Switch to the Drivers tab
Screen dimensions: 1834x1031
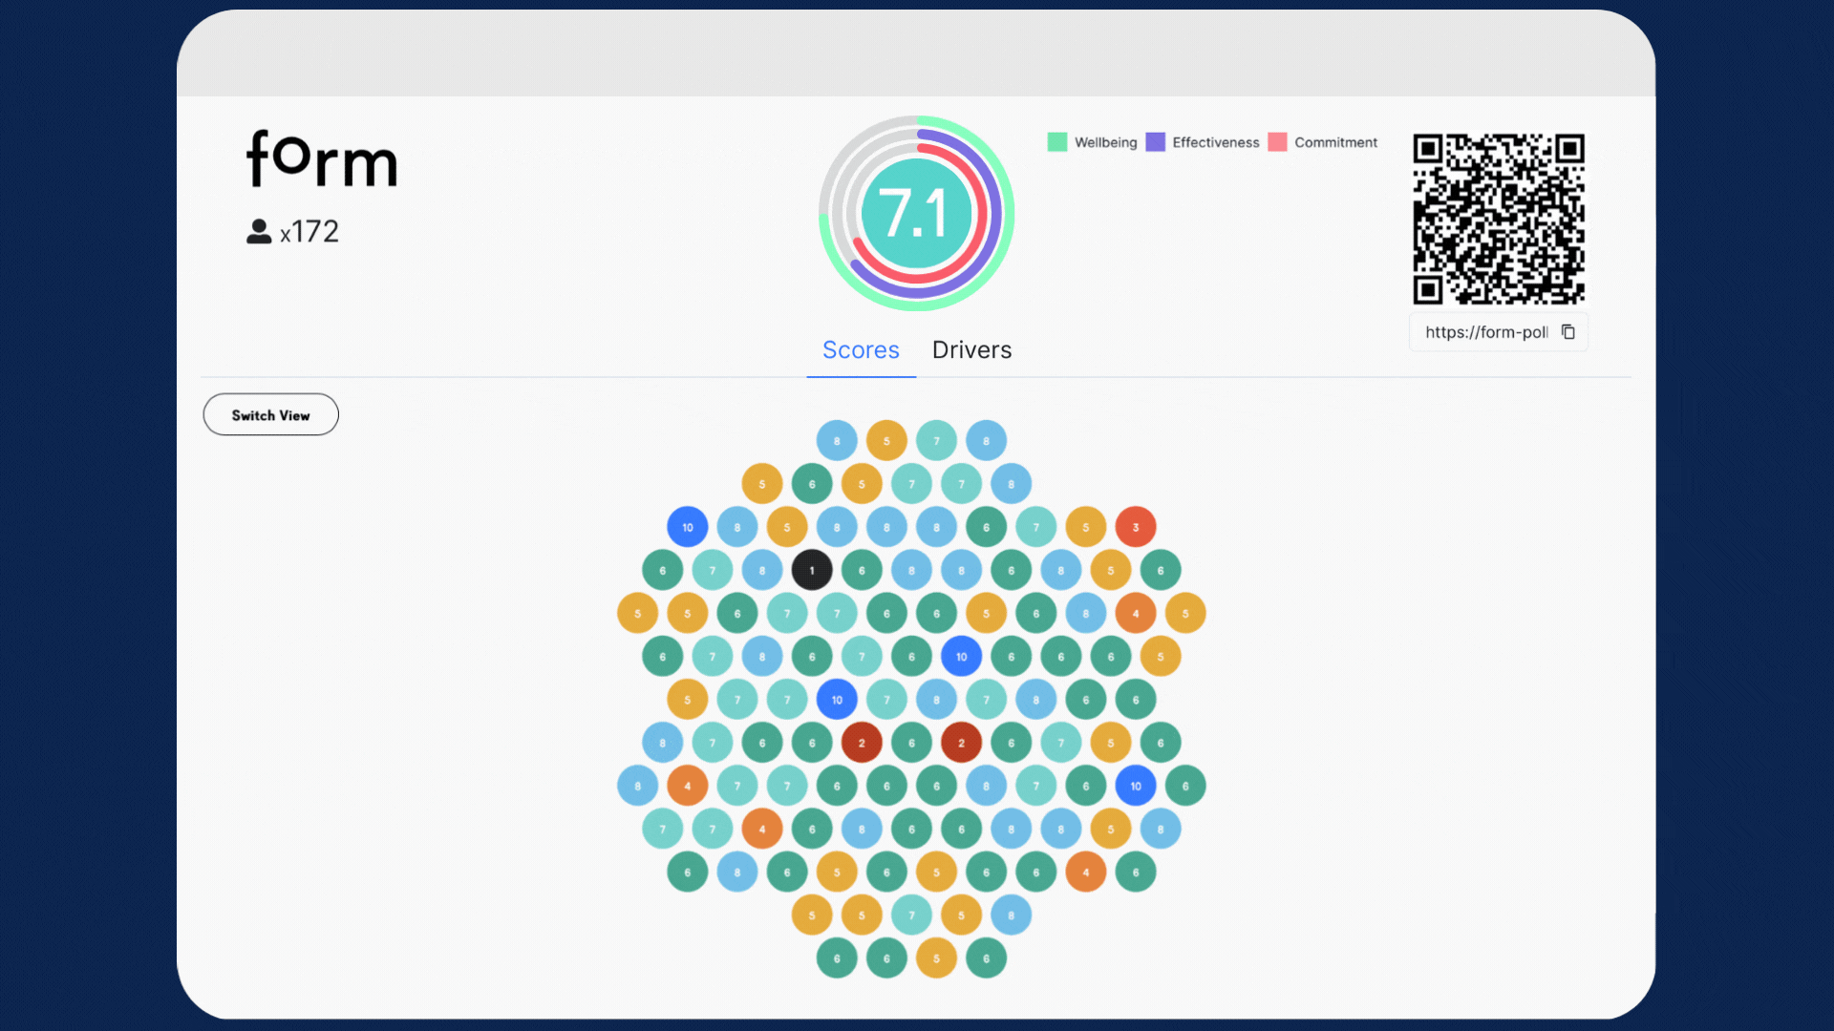coord(971,350)
